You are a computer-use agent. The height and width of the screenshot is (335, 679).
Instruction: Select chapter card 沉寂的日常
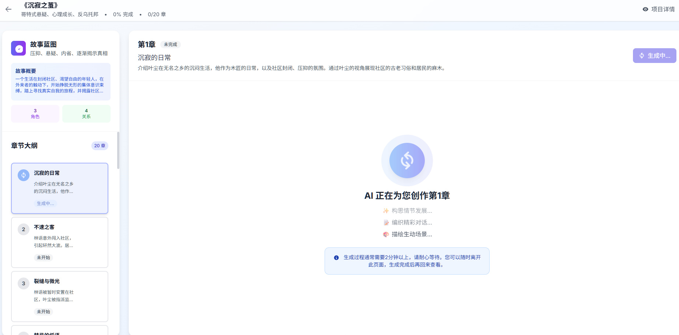coord(60,188)
